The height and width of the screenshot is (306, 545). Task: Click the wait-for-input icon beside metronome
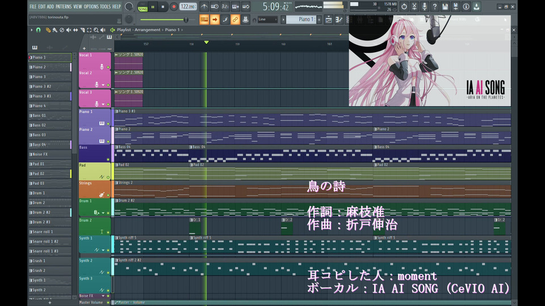point(215,6)
